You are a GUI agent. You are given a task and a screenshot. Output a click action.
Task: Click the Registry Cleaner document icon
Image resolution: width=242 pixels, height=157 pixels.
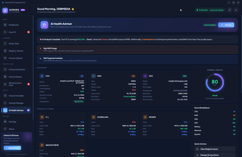pyautogui.click(x=5, y=51)
